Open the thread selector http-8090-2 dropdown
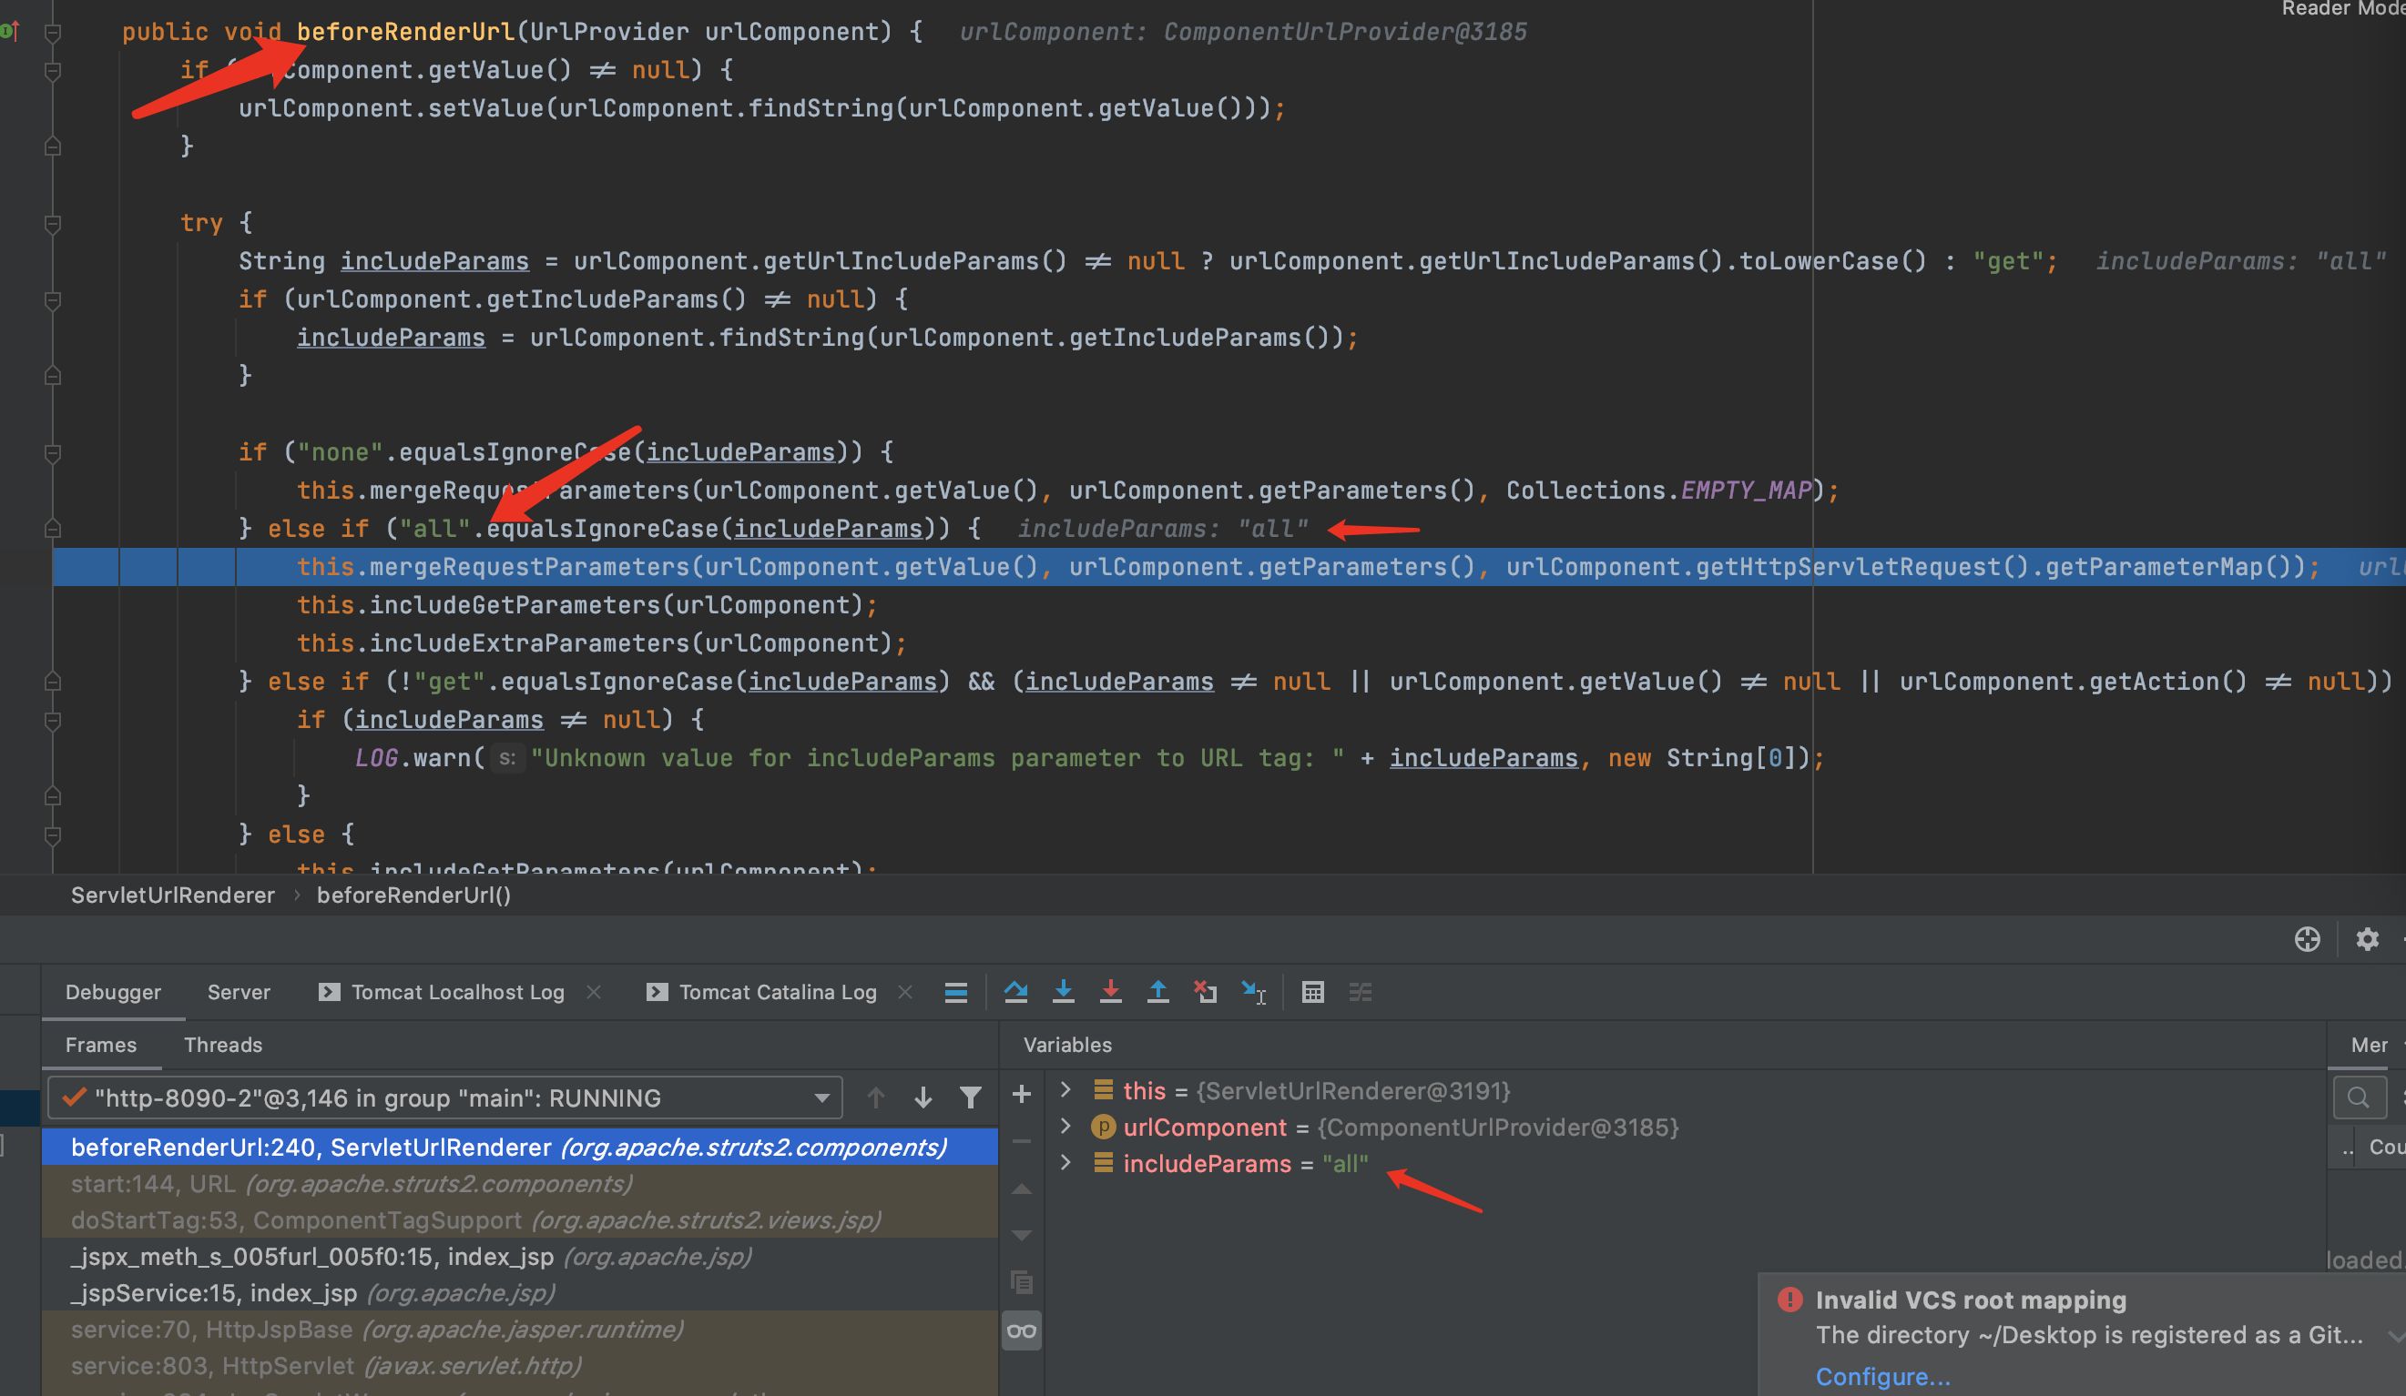Screen dimensions: 2406x1396 [x=445, y=1098]
